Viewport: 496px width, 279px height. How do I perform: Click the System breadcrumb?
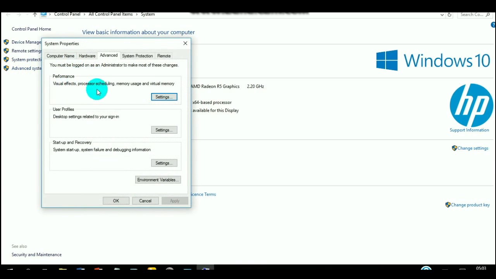coord(148,14)
